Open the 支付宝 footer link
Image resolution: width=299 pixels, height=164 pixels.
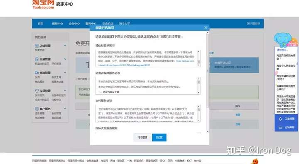pos(198,161)
